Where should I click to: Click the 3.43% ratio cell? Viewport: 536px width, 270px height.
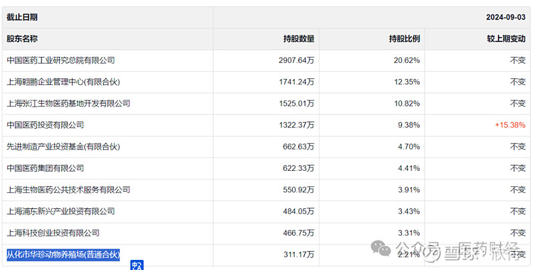[x=409, y=211]
